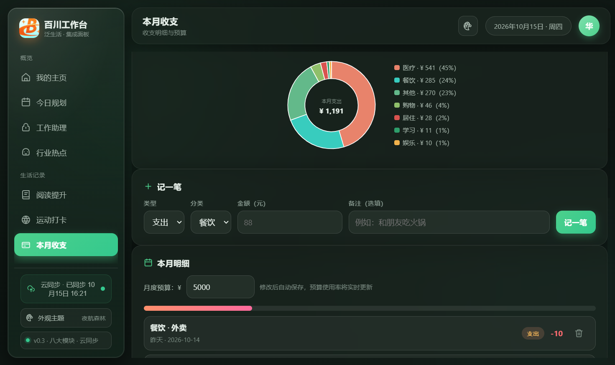
Task: Click the 外观主题 夜航森林 theme button
Action: pyautogui.click(x=66, y=318)
